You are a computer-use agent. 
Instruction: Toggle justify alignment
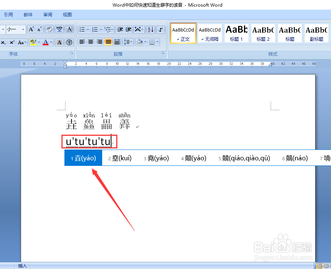108,42
